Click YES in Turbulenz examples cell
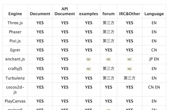 pos(89,78)
